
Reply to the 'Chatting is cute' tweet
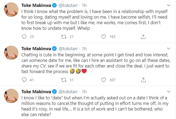pos(24,79)
